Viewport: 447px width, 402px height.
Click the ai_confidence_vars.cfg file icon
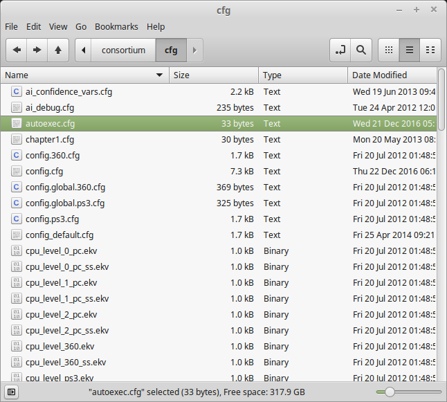coord(16,91)
